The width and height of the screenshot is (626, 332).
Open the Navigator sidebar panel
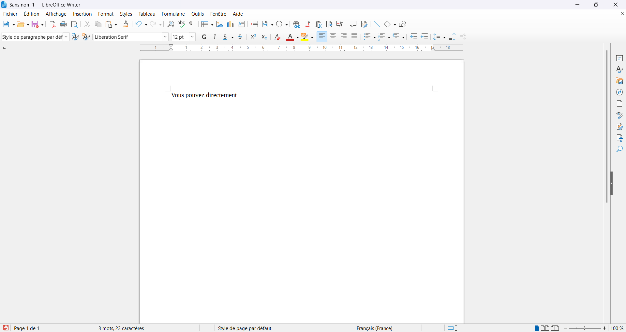point(619,92)
